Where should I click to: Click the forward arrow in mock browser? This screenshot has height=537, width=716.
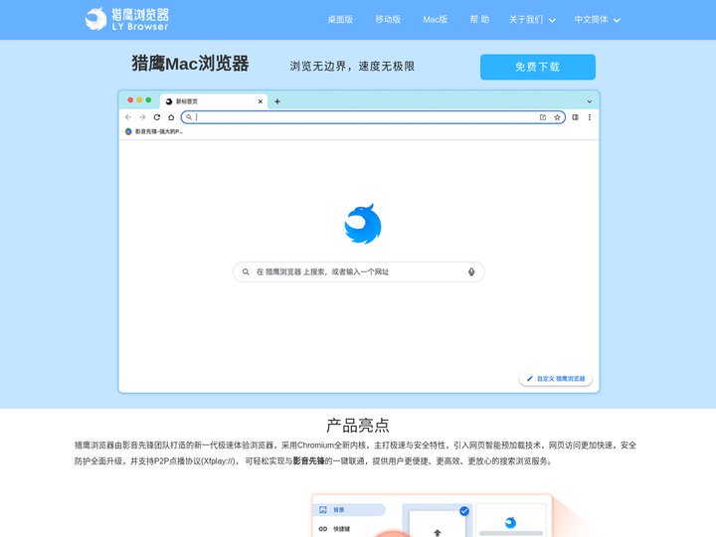point(142,117)
